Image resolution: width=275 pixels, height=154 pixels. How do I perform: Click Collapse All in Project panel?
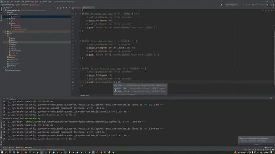click(x=63, y=8)
